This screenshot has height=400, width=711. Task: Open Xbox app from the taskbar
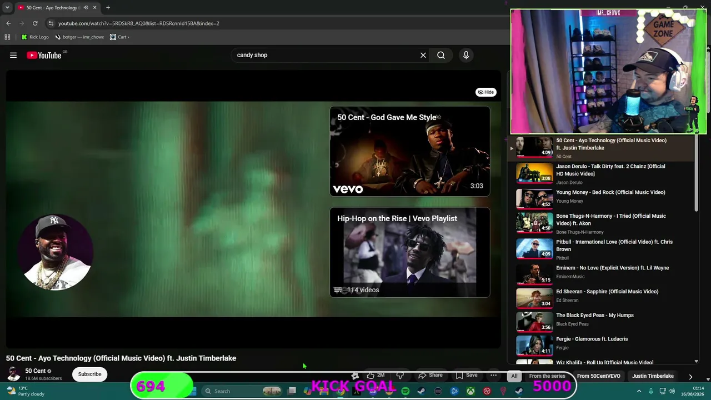470,391
